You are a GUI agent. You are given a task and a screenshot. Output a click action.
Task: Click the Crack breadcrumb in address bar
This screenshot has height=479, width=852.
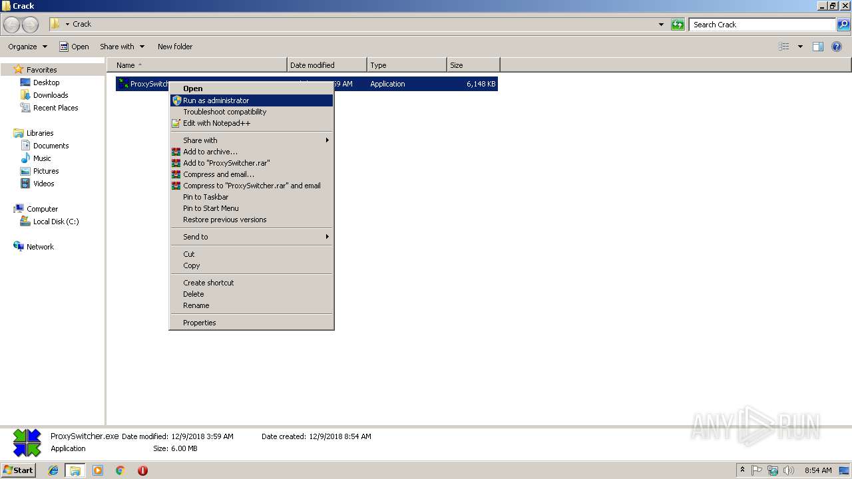click(x=82, y=24)
